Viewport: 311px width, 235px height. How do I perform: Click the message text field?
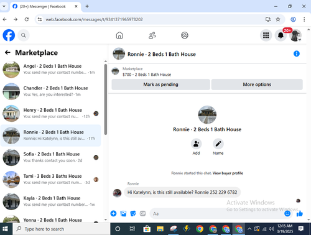click(216, 213)
